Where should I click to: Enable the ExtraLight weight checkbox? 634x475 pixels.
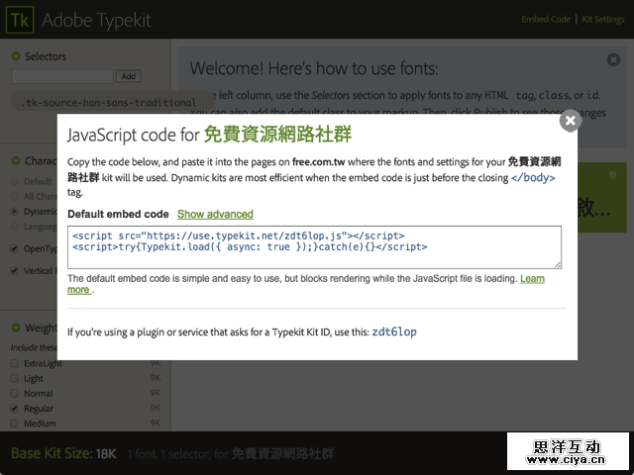click(x=14, y=364)
